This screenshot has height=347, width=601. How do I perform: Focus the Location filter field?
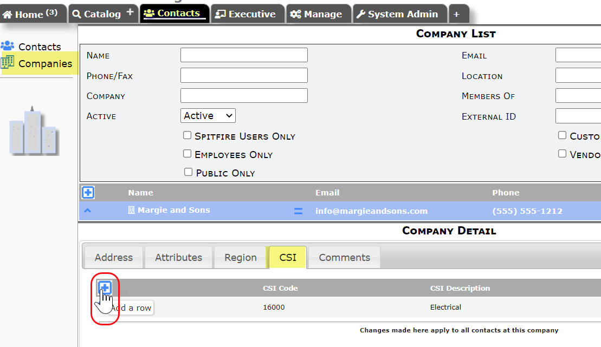(578, 75)
